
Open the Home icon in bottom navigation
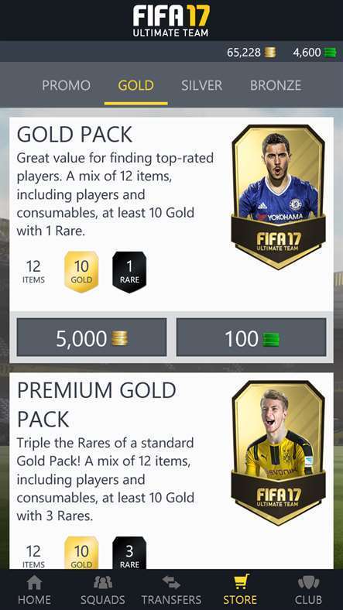[34, 583]
